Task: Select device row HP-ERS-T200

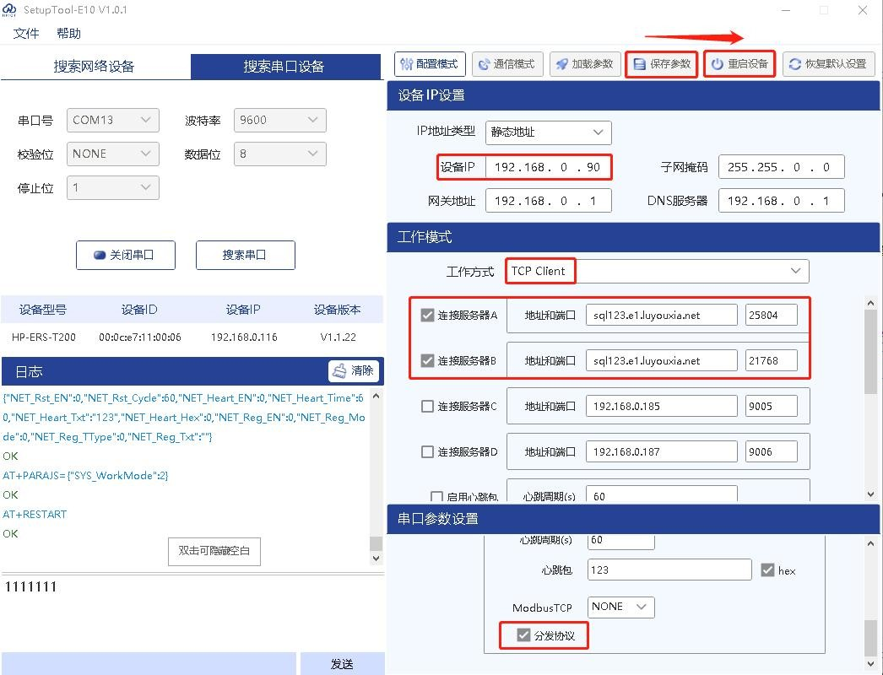Action: pyautogui.click(x=192, y=337)
